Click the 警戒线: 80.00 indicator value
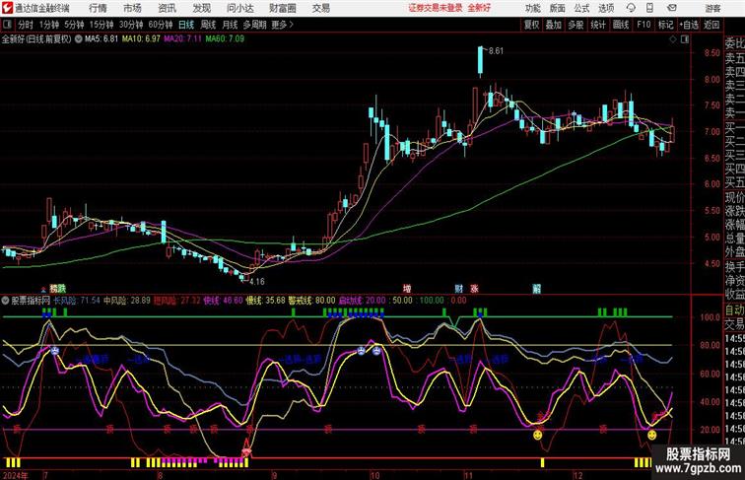This screenshot has height=480, width=745. pos(311,301)
